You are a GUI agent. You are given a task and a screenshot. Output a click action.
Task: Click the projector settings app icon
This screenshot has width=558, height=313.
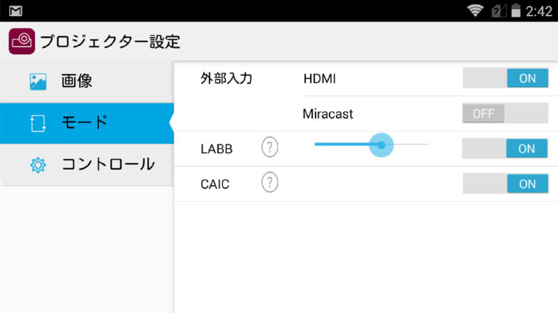(22, 42)
